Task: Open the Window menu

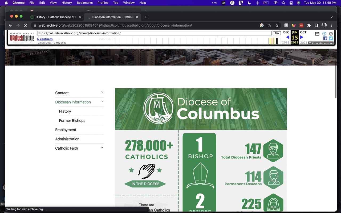Action: [x=129, y=3]
